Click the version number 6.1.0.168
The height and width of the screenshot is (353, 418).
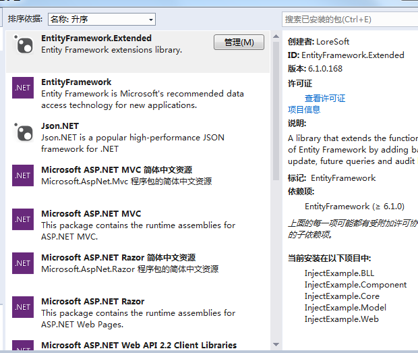(x=325, y=69)
